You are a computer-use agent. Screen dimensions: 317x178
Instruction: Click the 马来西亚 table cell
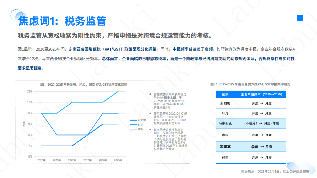[225, 123]
